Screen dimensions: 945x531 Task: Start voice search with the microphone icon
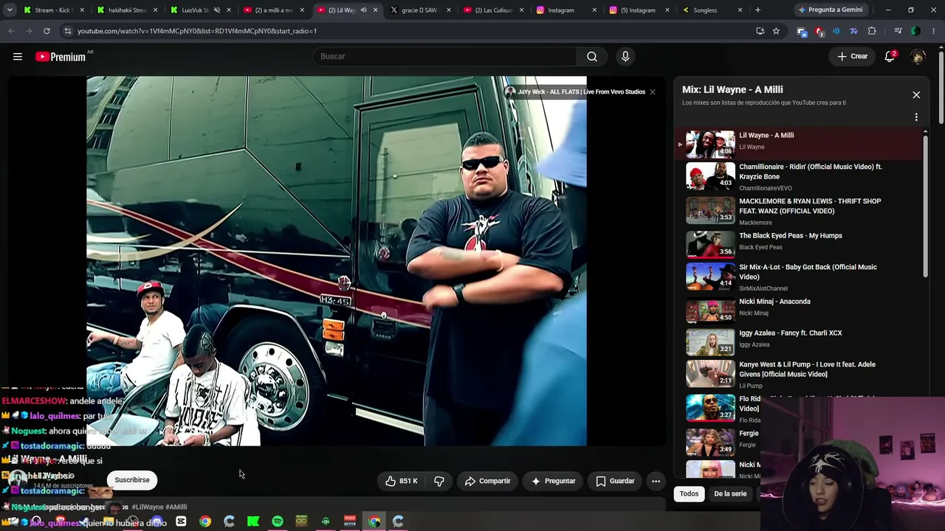(x=625, y=57)
